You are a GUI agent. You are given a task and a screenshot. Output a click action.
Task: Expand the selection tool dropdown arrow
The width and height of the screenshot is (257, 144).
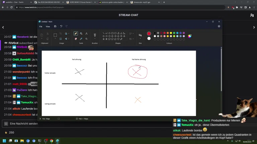point(55,39)
